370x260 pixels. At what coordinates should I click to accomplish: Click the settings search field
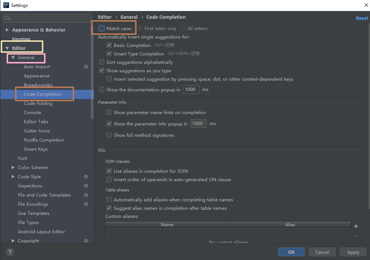47,18
